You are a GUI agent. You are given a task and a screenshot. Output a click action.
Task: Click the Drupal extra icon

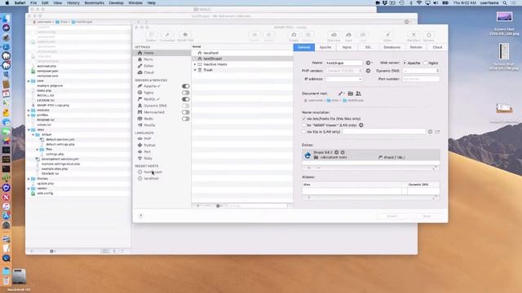tap(307, 155)
